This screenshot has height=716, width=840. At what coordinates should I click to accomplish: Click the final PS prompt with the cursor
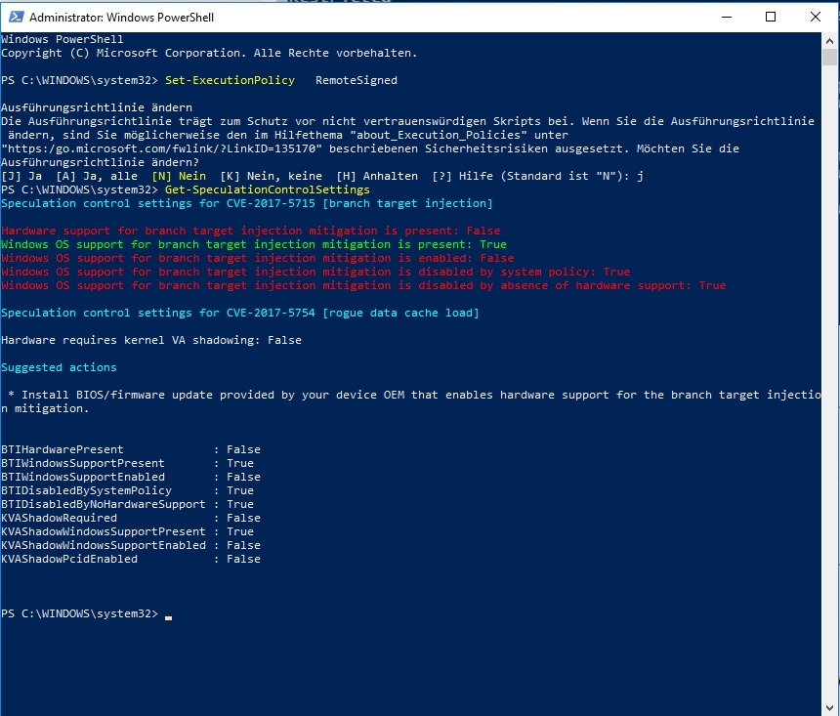tap(87, 613)
